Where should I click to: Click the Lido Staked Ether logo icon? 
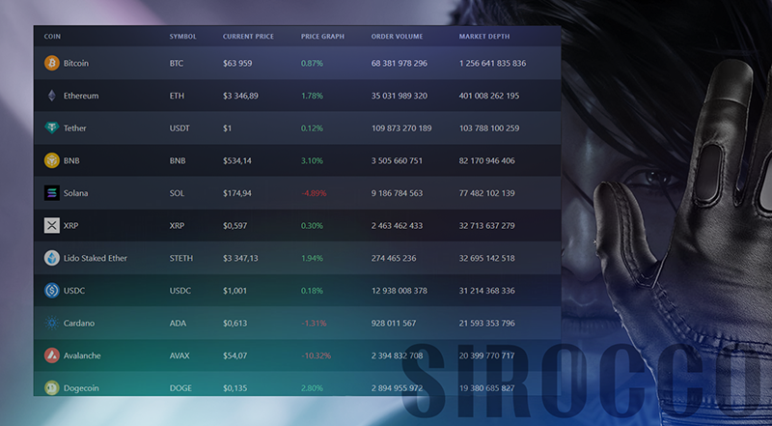pyautogui.click(x=52, y=258)
